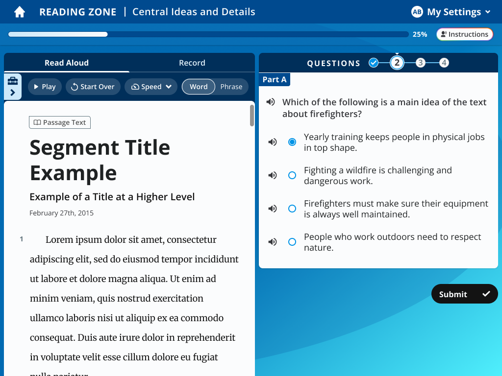Image resolution: width=502 pixels, height=376 pixels.
Task: Click the Part A label
Action: point(275,80)
